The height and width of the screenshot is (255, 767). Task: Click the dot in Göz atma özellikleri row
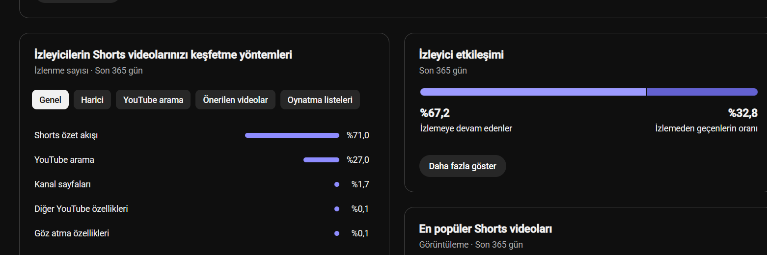(x=337, y=233)
